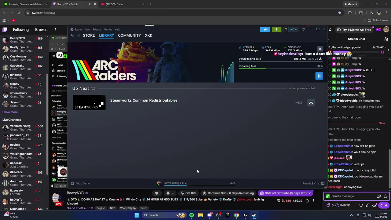Open Steam notifications bell
The height and width of the screenshot is (220, 391).
click(276, 29)
